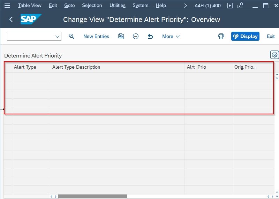Click the Delete minus-circle icon
The height and width of the screenshot is (199, 279).
[136, 36]
